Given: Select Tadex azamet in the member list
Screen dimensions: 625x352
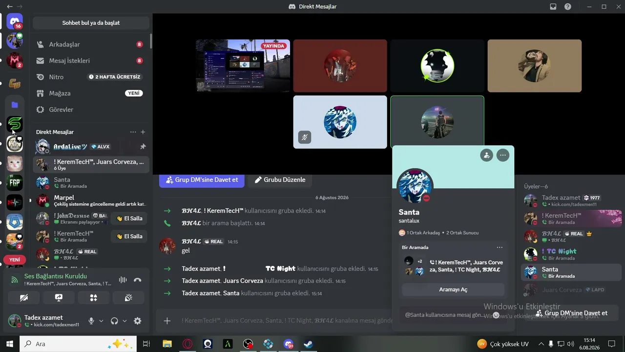Looking at the screenshot, I should [571, 200].
